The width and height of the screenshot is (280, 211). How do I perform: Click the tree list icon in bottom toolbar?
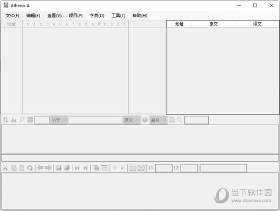point(96,168)
